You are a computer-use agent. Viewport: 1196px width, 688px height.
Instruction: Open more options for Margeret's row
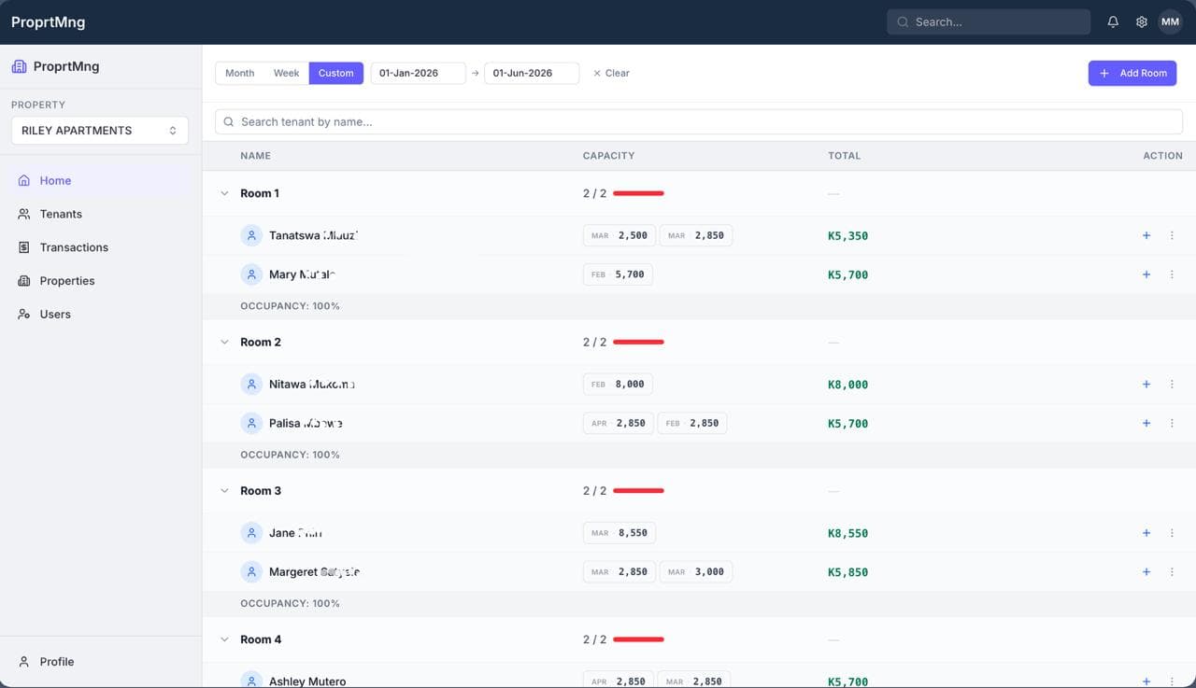click(1172, 571)
